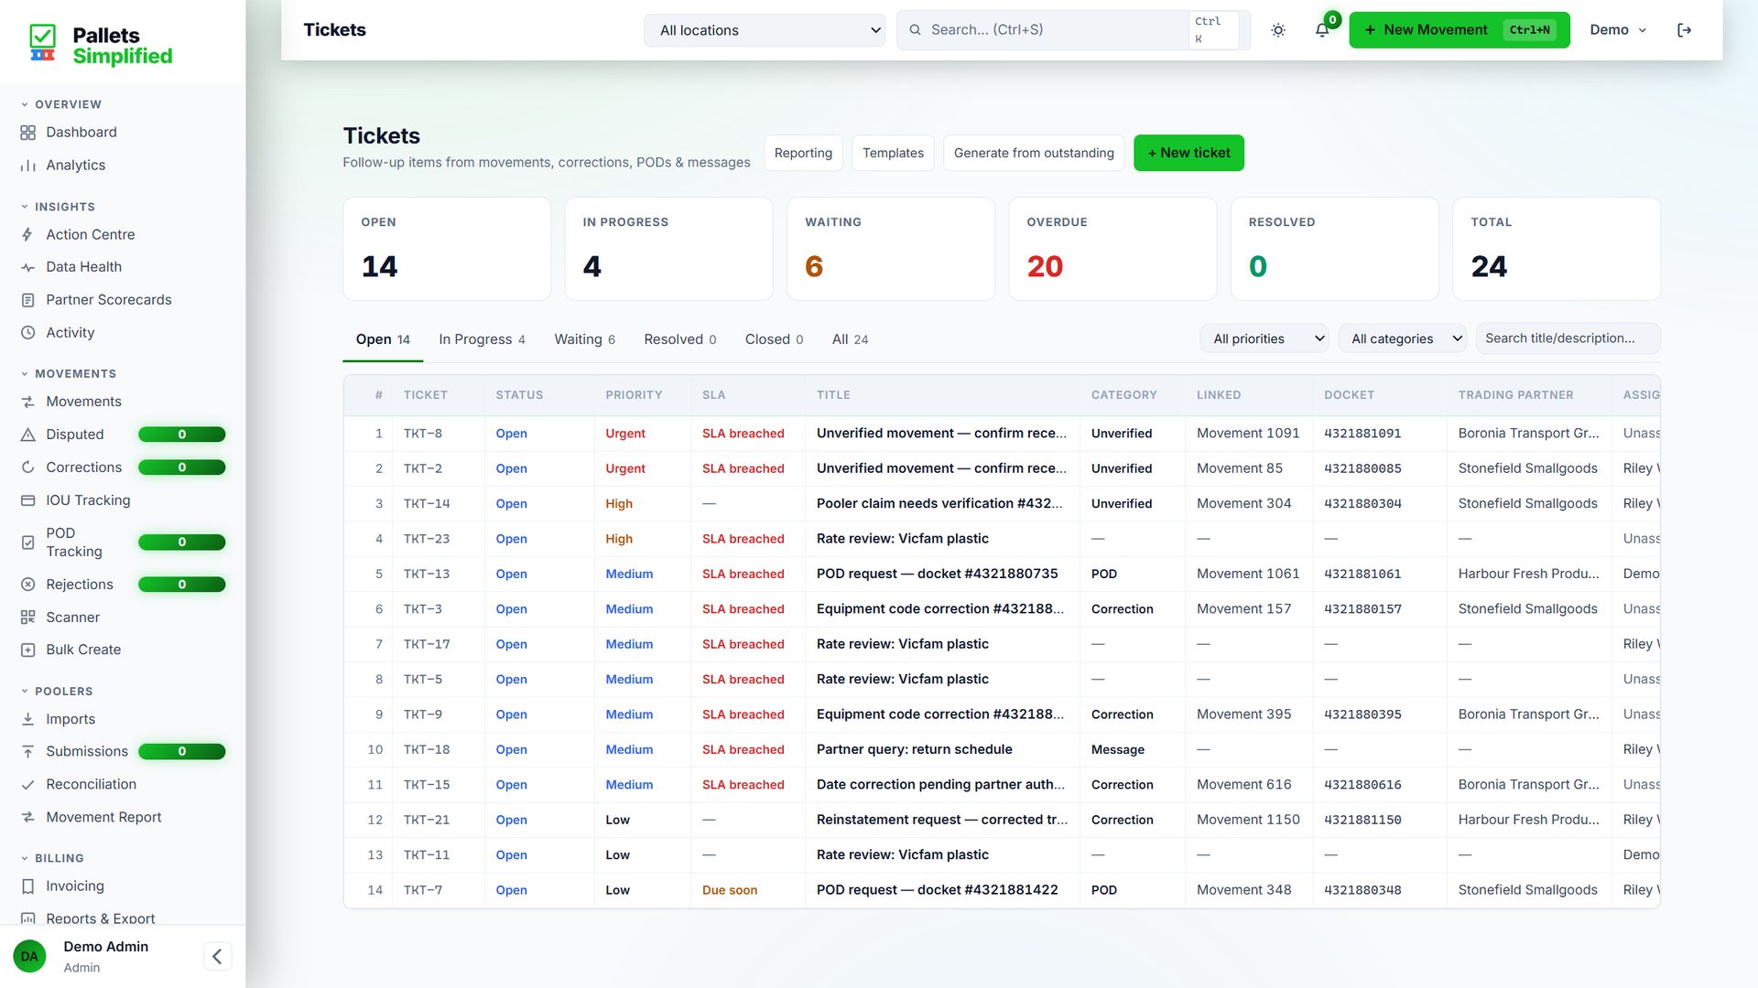The image size is (1758, 988).
Task: Open Corrections refresh icon
Action: 27,467
